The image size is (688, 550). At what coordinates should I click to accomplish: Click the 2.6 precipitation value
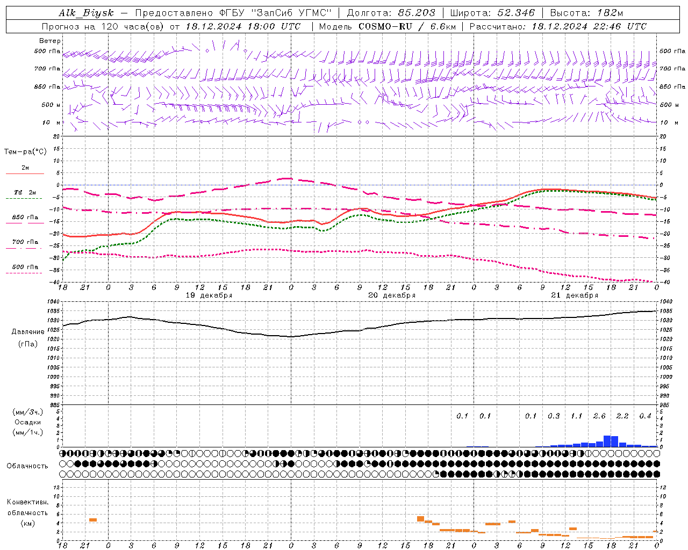599,416
